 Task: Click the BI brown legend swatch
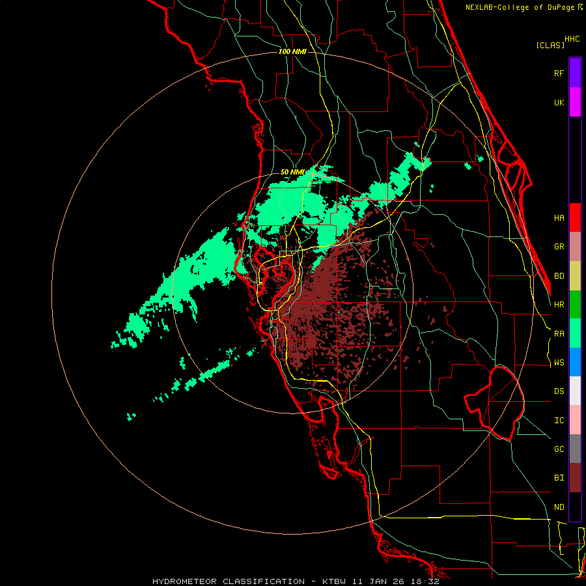point(575,478)
